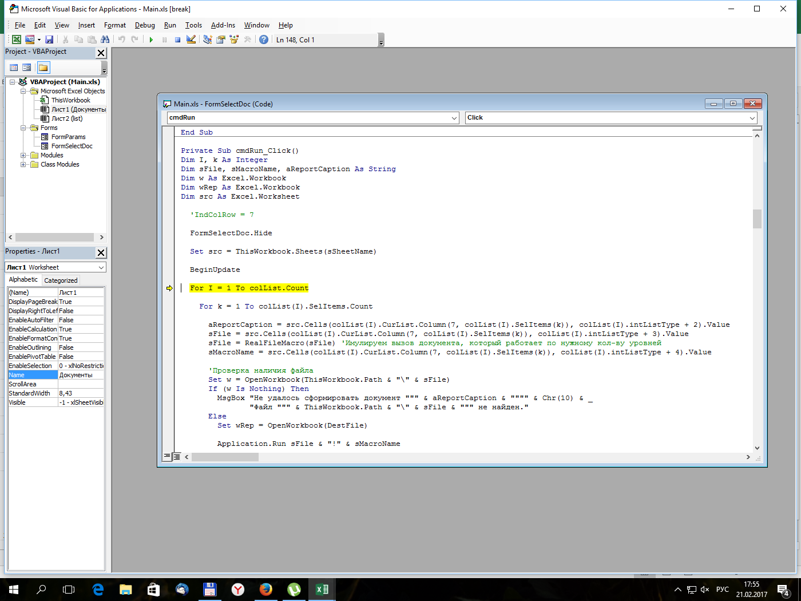Screen dimensions: 801x601
Task: Select FormParams in project tree
Action: [x=68, y=137]
